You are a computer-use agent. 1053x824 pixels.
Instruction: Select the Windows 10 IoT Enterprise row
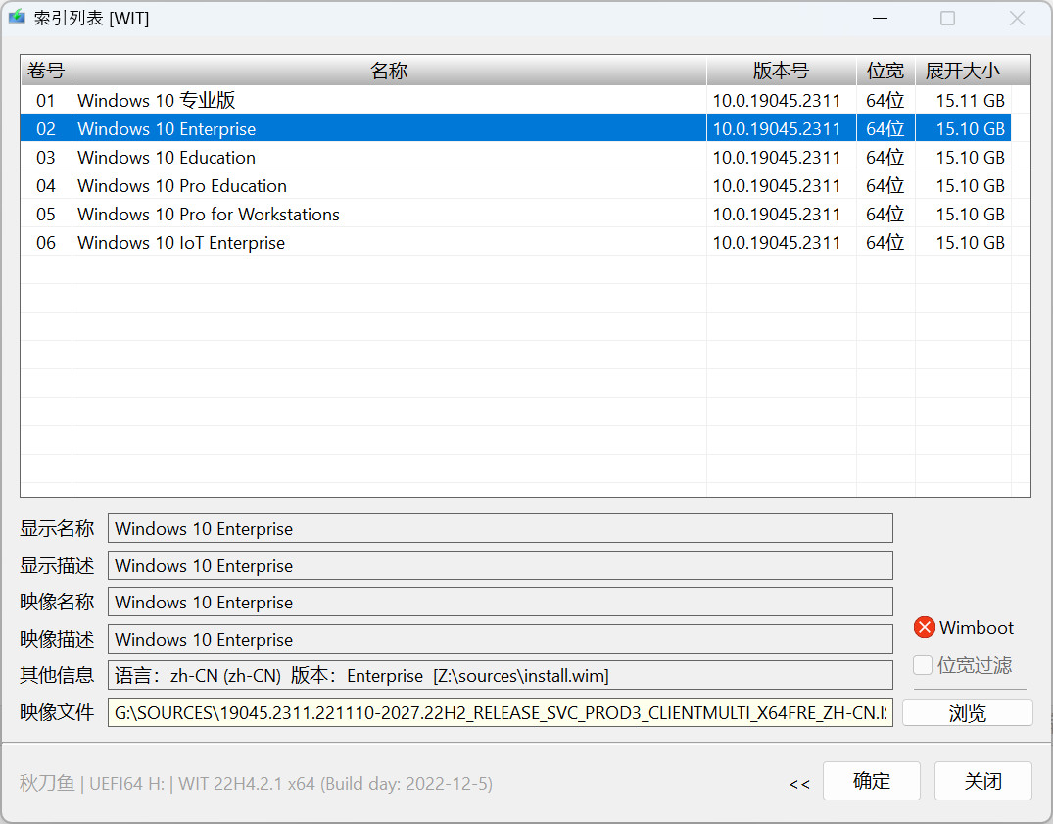pos(516,242)
